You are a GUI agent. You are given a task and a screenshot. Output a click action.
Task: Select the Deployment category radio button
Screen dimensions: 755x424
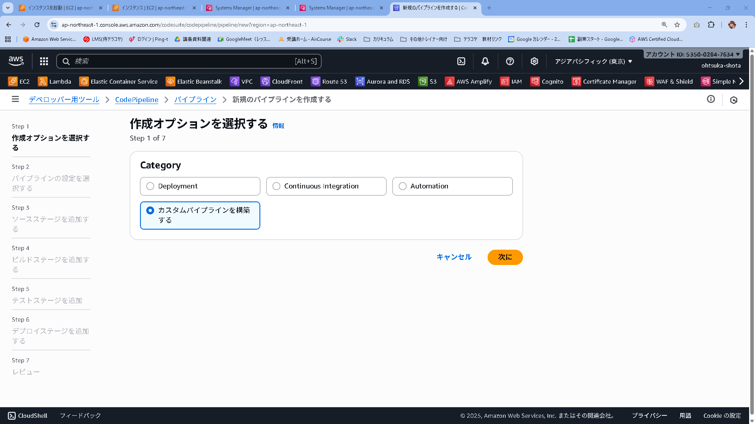pos(150,186)
